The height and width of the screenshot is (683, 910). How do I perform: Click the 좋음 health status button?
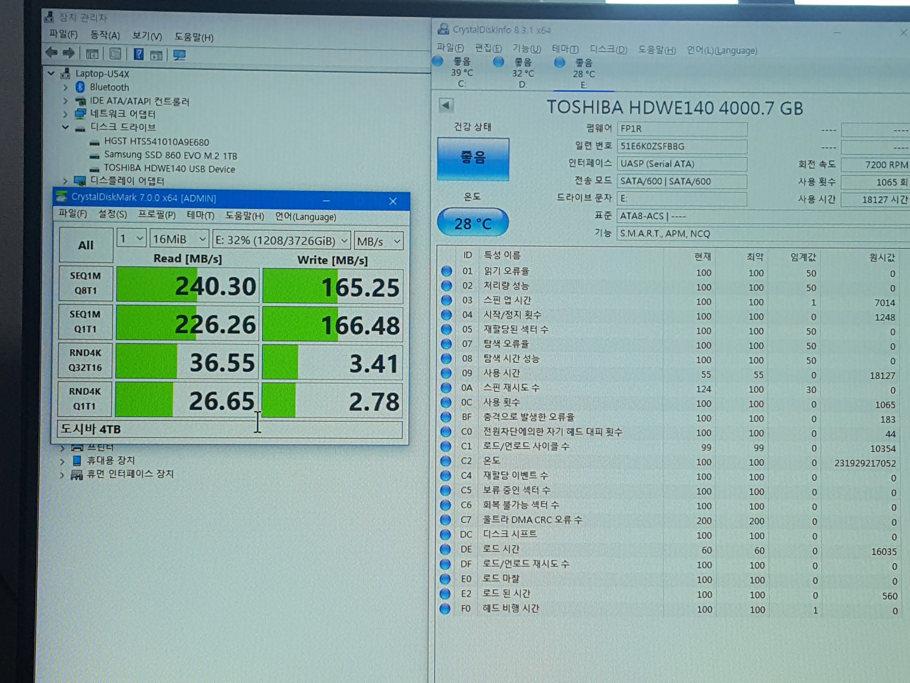[473, 159]
